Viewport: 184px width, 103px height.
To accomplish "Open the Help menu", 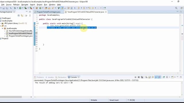I will 59,5.
